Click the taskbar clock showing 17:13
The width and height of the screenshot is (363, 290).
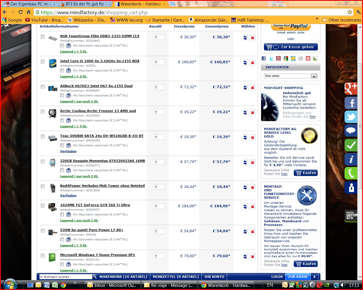[354, 285]
